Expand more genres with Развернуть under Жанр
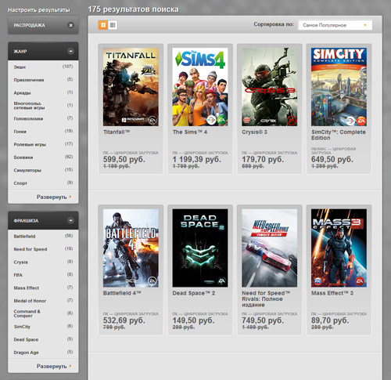 pyautogui.click(x=54, y=197)
